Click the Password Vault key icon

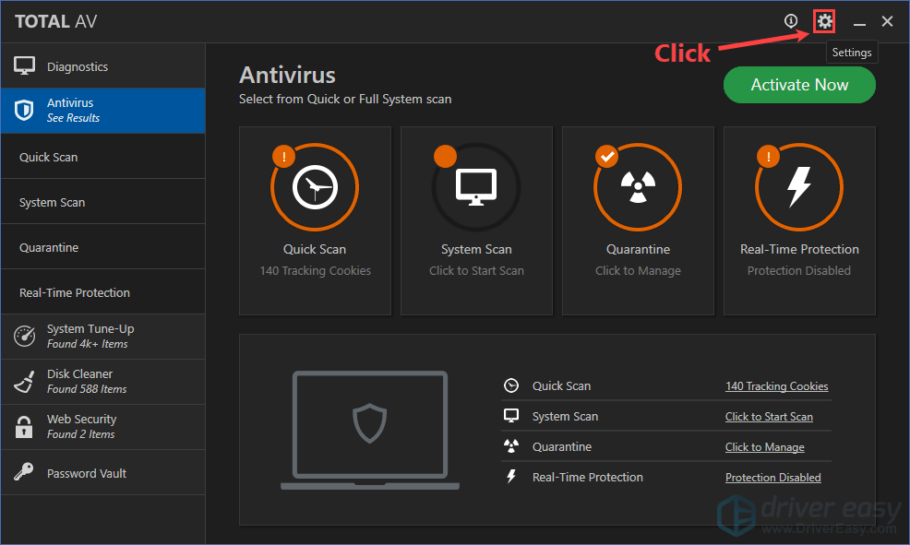tap(24, 473)
